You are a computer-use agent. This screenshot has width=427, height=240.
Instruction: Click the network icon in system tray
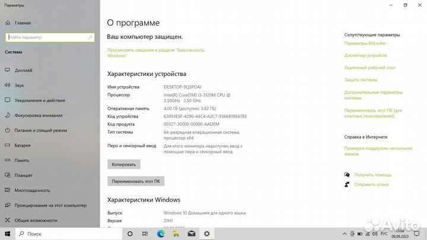(x=367, y=233)
